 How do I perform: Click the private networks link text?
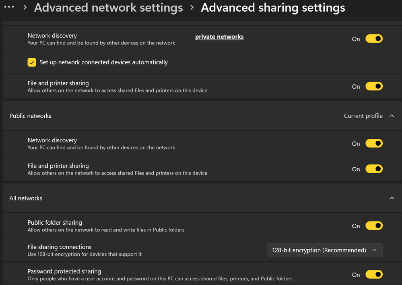click(219, 37)
